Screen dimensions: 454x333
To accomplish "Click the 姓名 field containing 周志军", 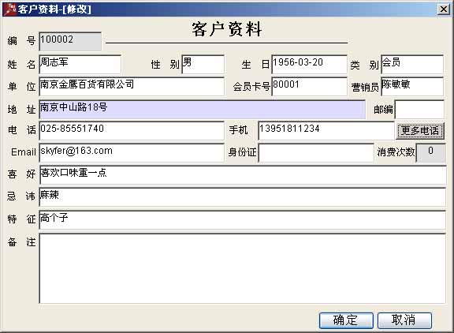I will click(80, 65).
